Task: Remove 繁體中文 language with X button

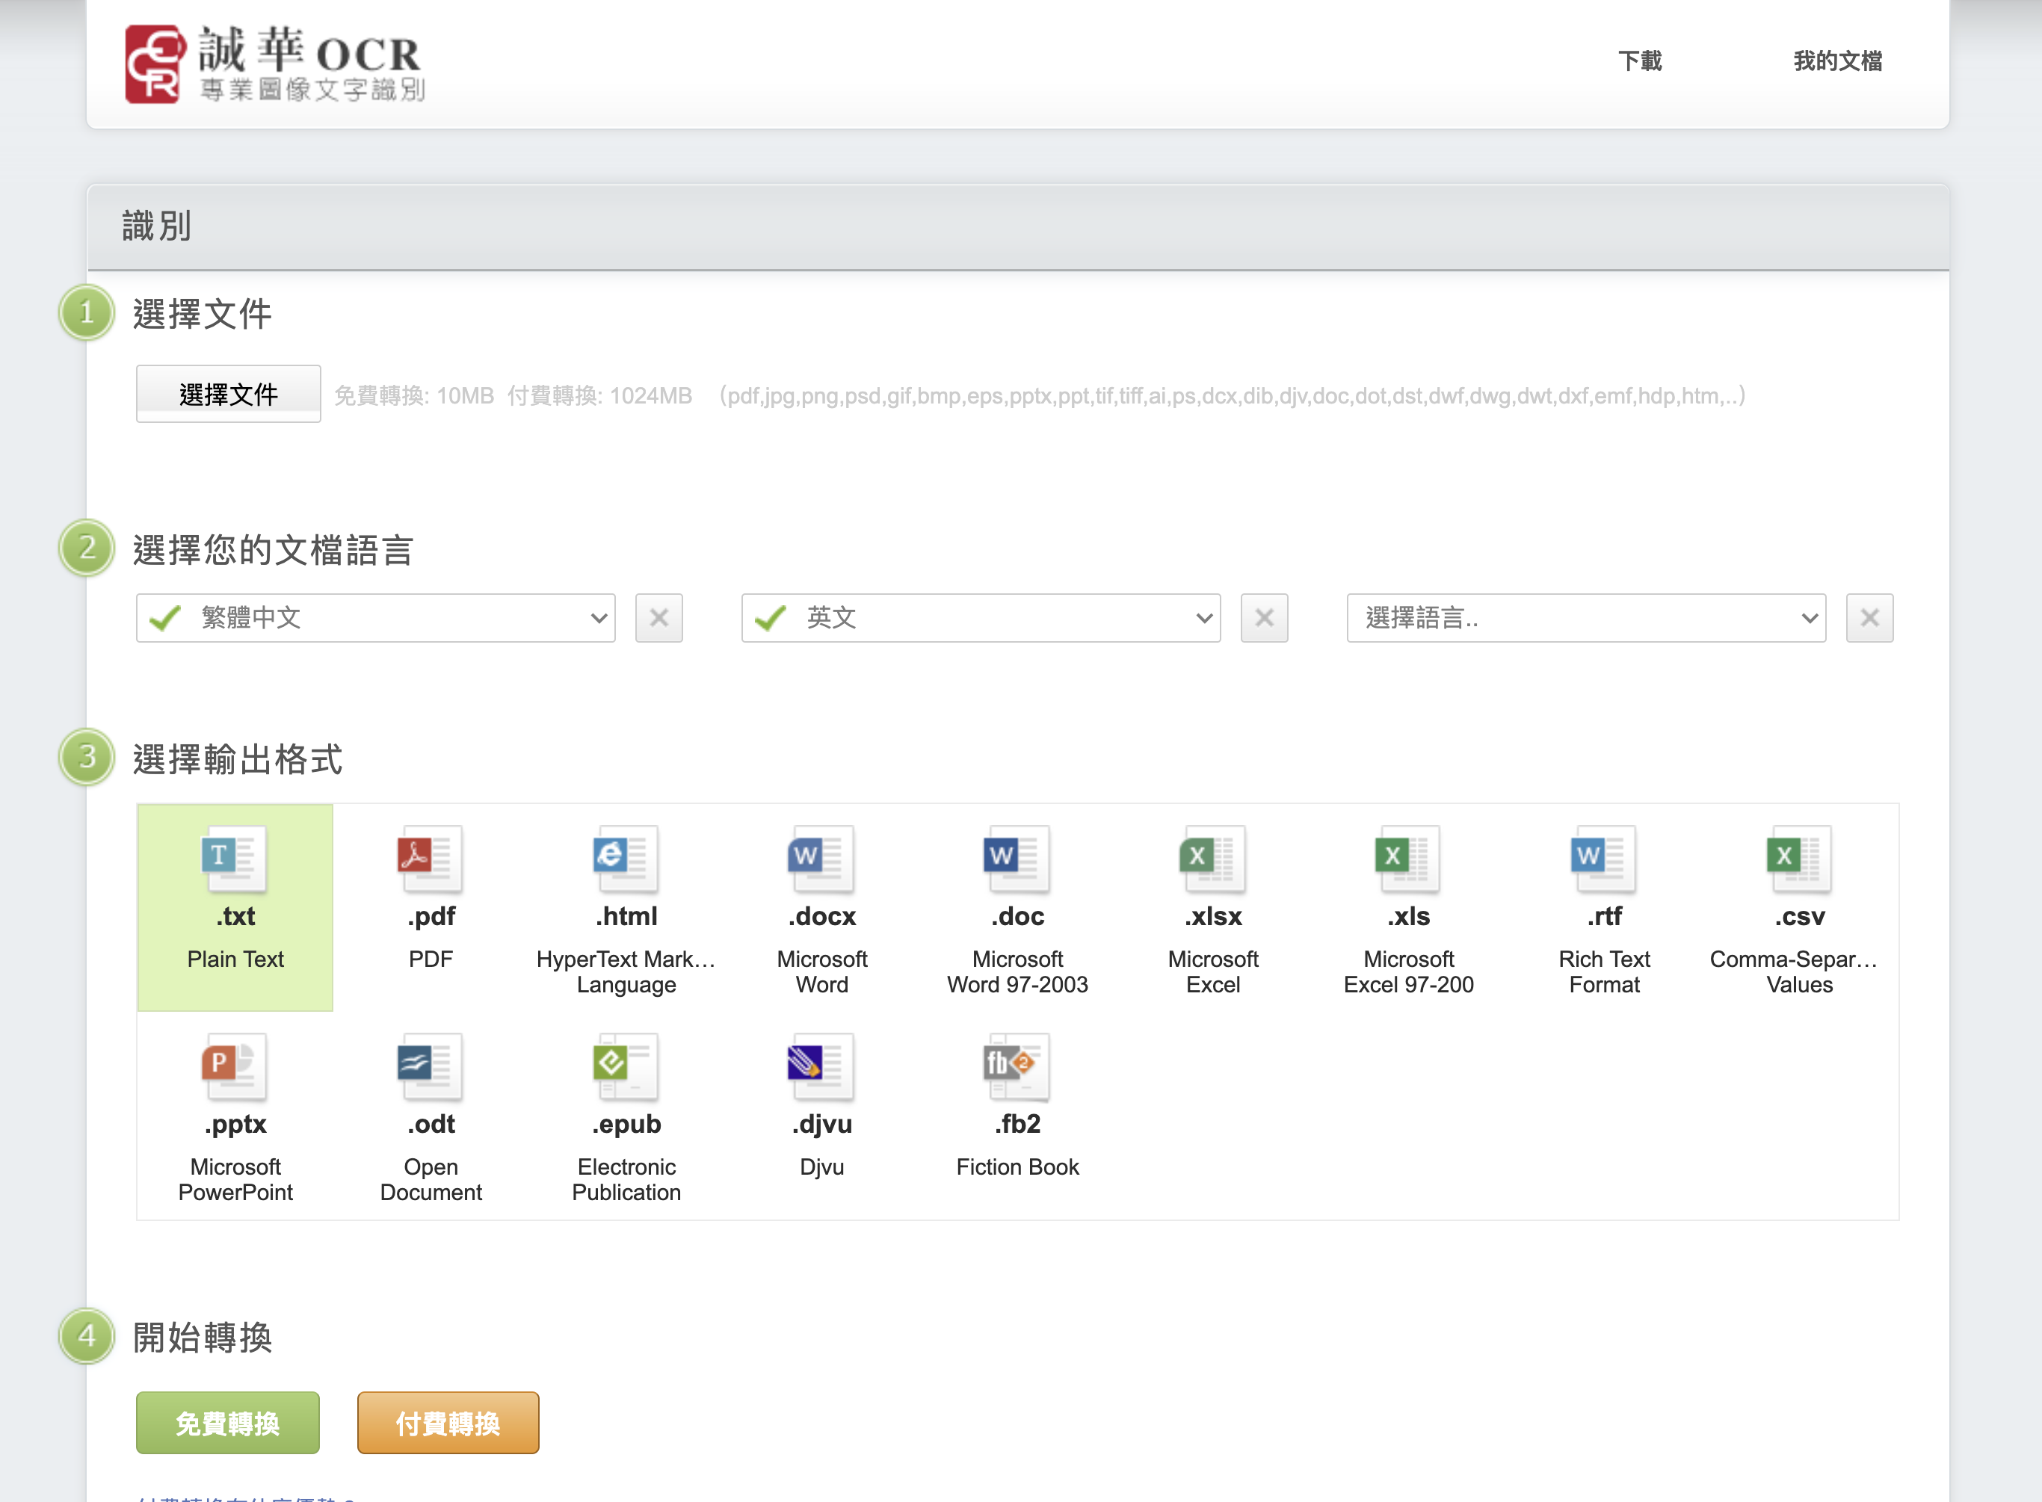Action: pos(658,618)
